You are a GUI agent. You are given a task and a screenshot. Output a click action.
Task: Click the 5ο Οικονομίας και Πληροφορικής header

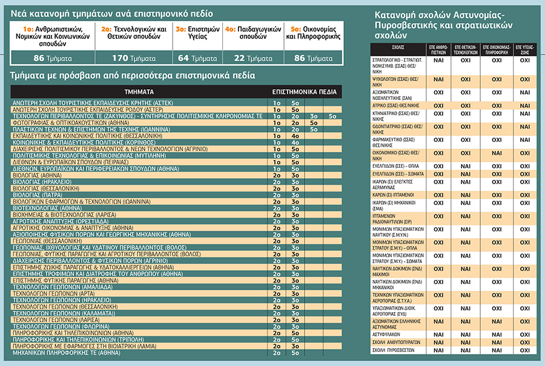tap(314, 33)
